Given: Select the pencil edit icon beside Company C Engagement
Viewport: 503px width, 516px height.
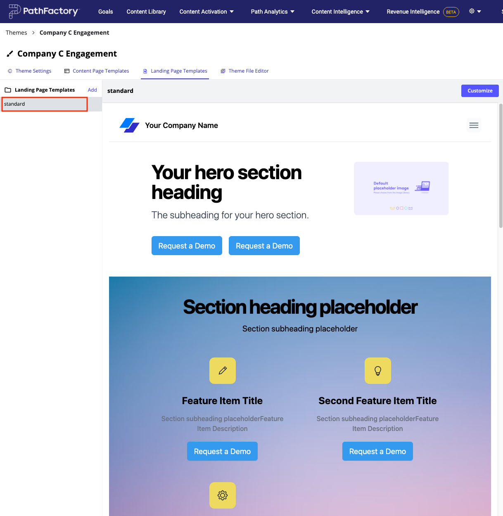Looking at the screenshot, I should click(x=10, y=53).
